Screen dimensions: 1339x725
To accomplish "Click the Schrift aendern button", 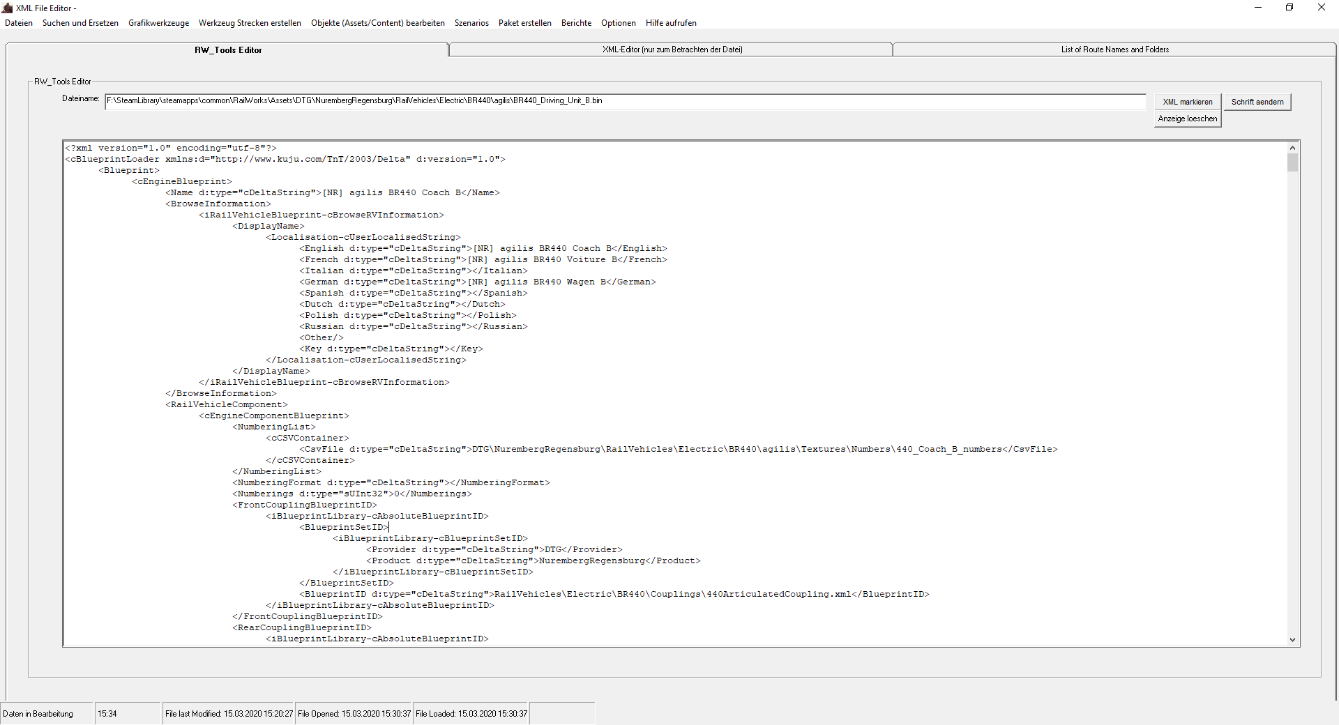I will 1257,102.
